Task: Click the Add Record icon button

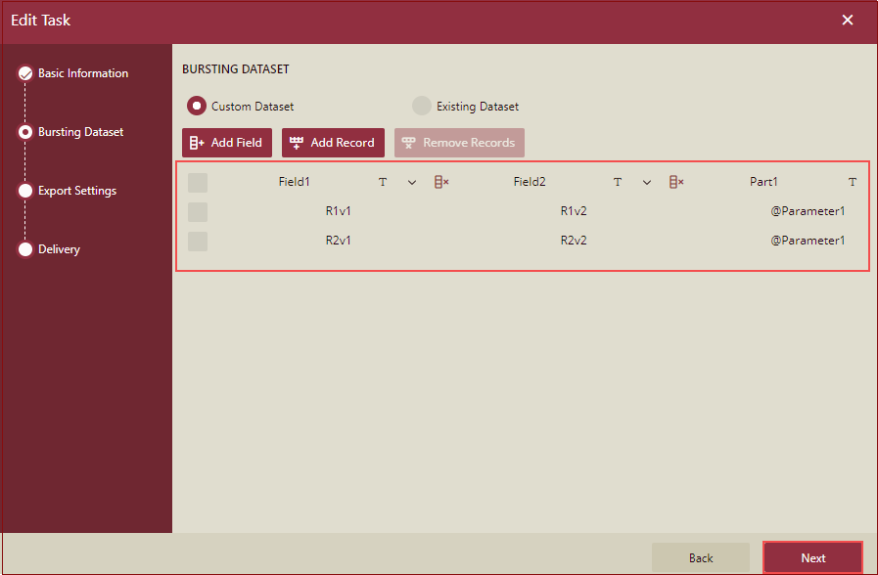Action: pos(299,142)
